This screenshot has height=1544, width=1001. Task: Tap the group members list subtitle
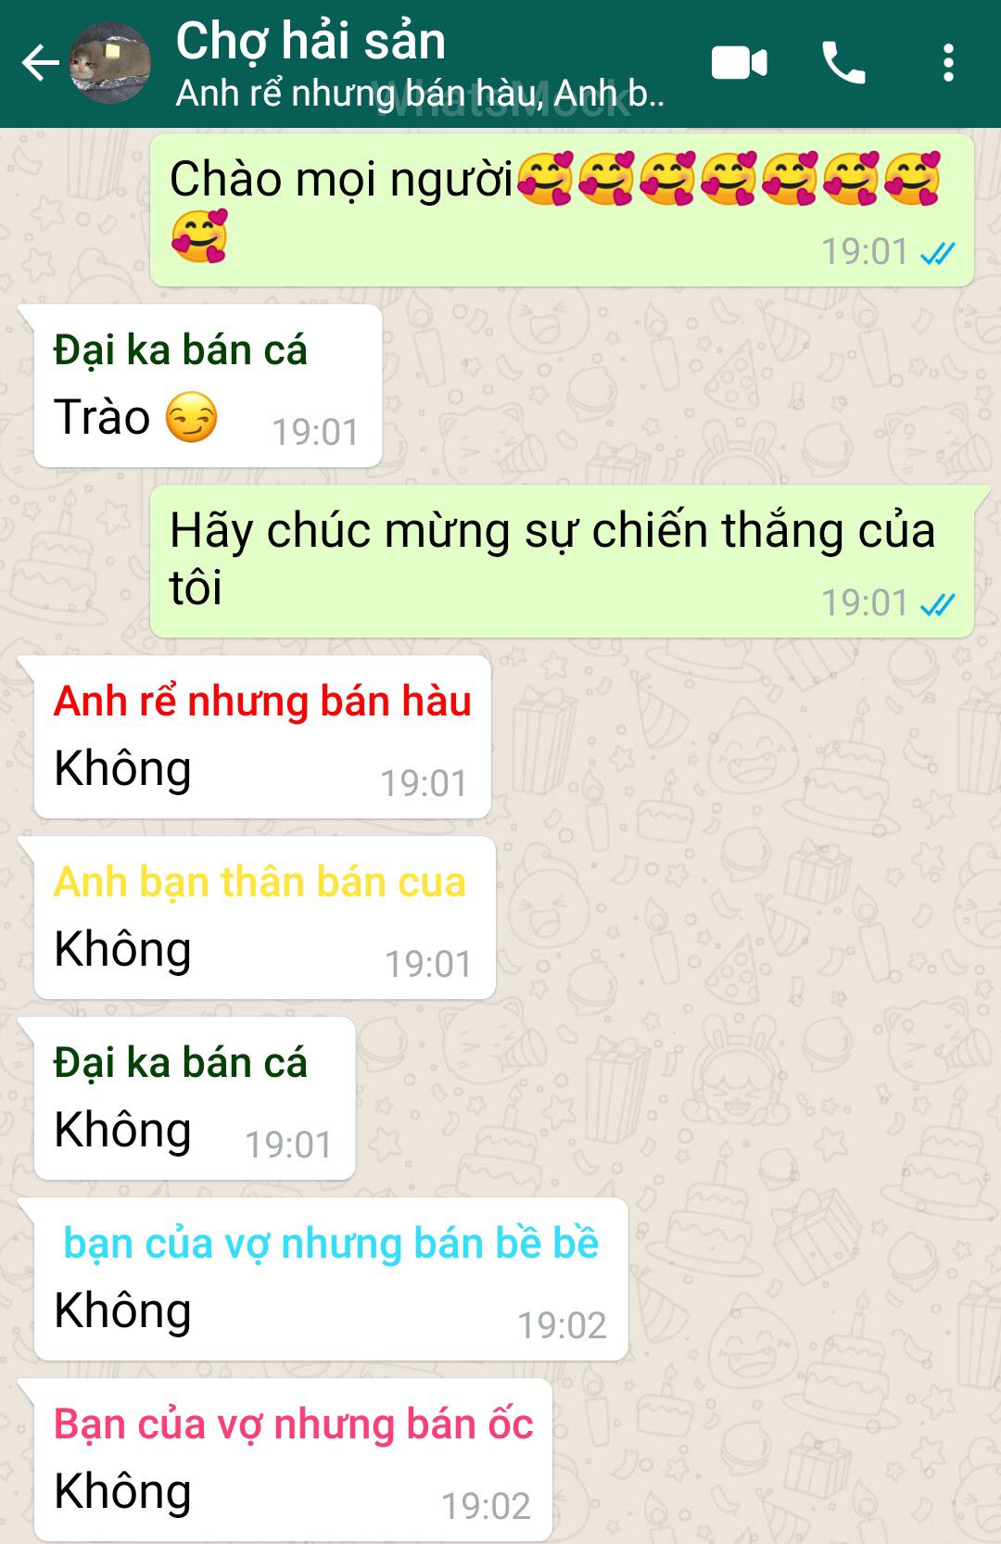pos(420,94)
